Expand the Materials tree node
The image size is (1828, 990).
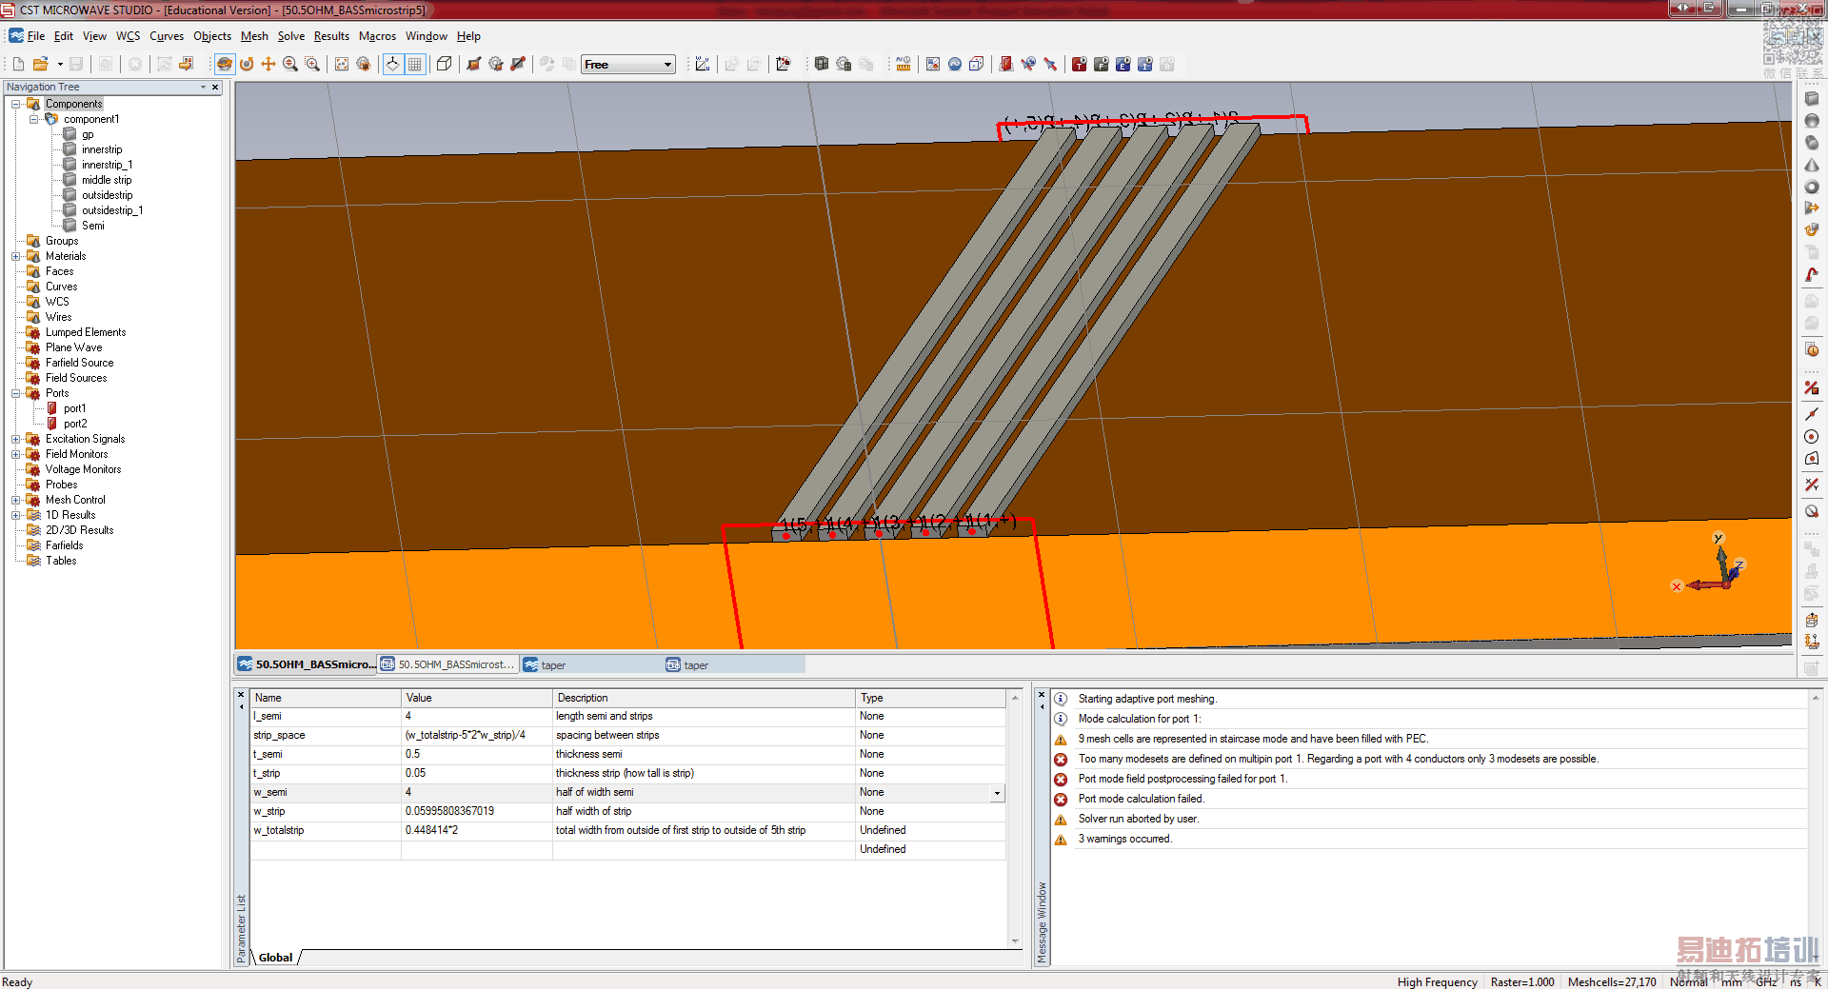click(16, 256)
